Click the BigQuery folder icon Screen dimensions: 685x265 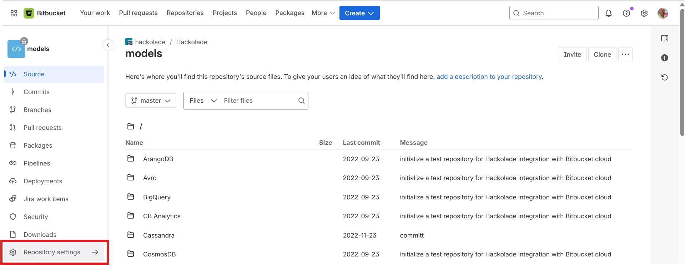(x=131, y=197)
